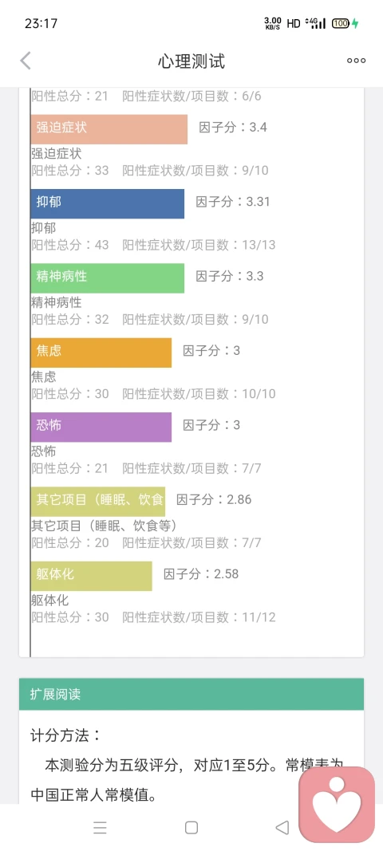
Task: Open the three-dot more options menu
Action: click(x=357, y=61)
